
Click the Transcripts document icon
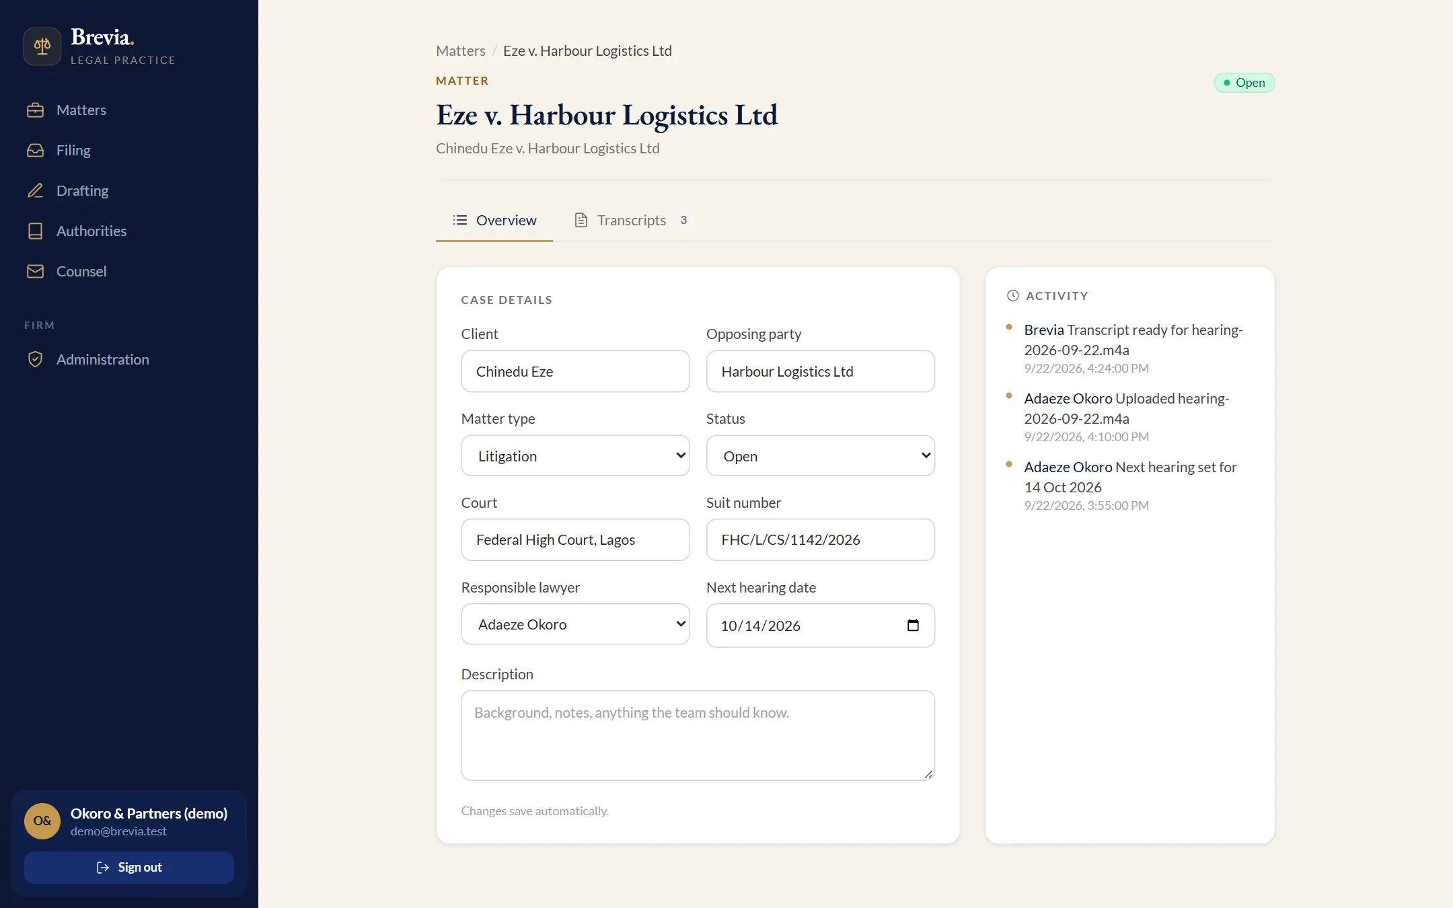(x=581, y=220)
